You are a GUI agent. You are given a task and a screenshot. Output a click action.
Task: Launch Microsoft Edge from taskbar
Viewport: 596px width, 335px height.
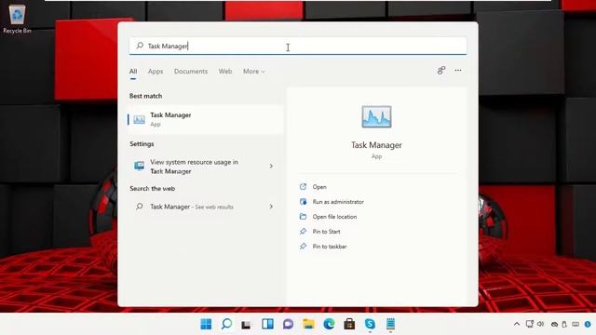(x=329, y=324)
